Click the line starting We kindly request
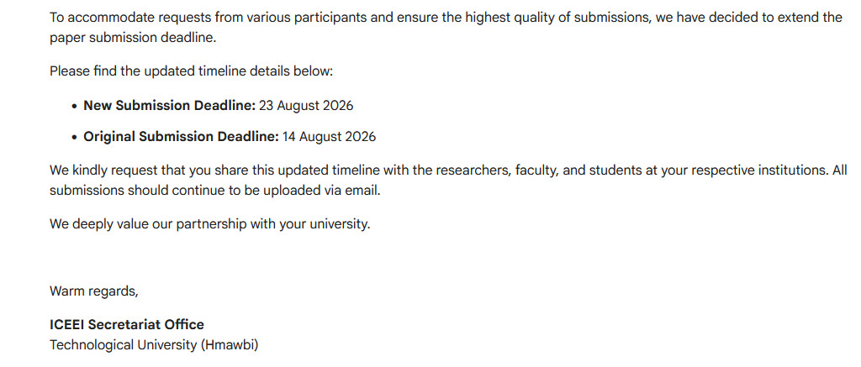This screenshot has height=367, width=861. point(449,170)
